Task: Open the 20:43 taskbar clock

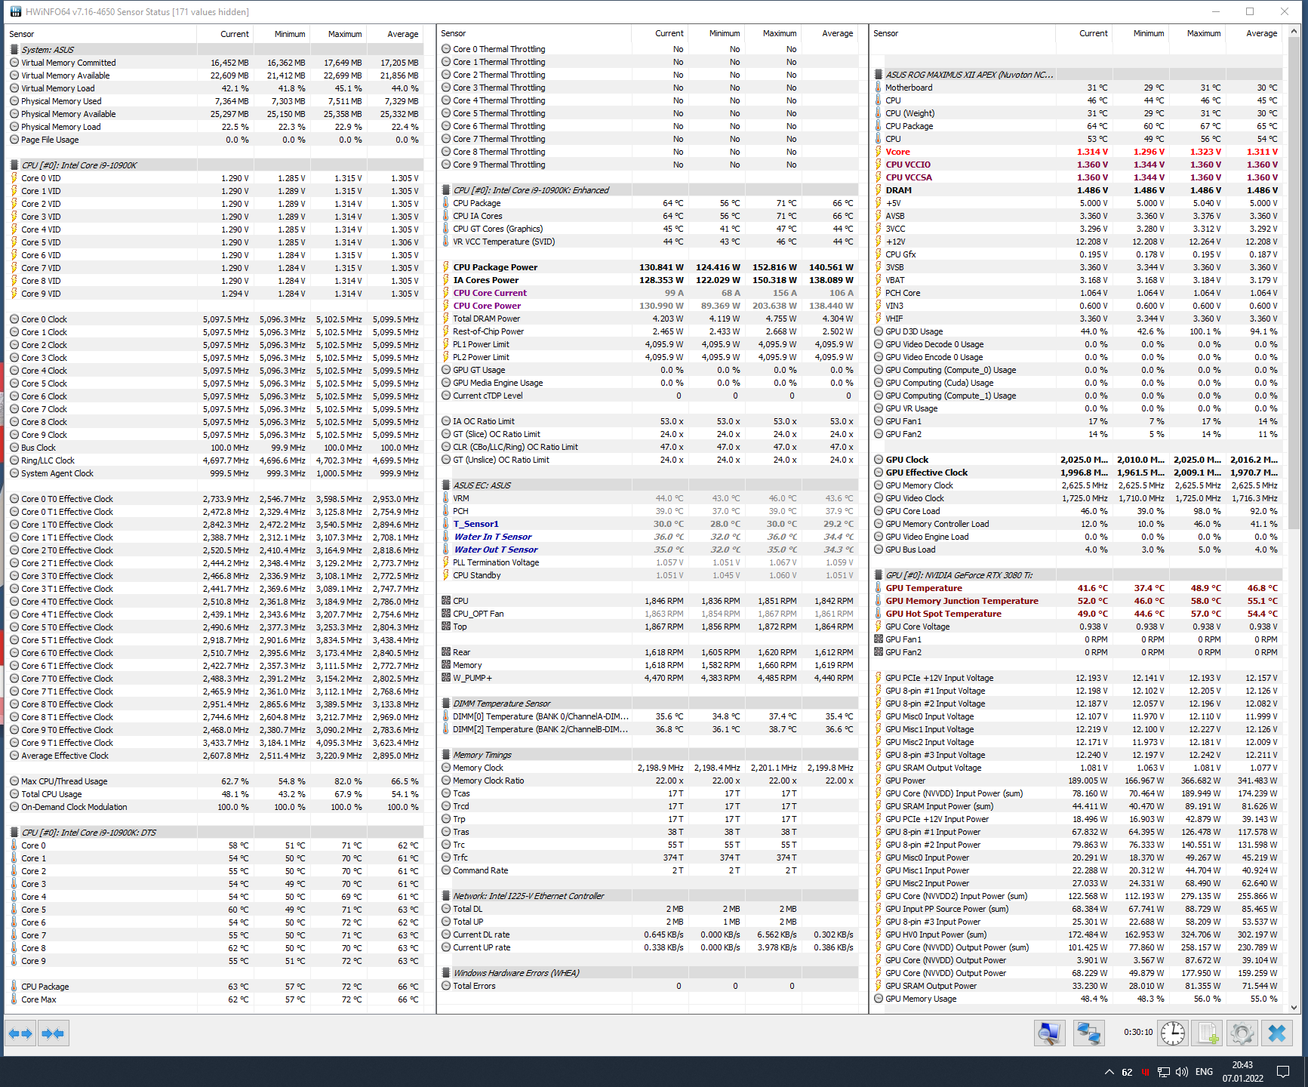Action: click(x=1242, y=1072)
